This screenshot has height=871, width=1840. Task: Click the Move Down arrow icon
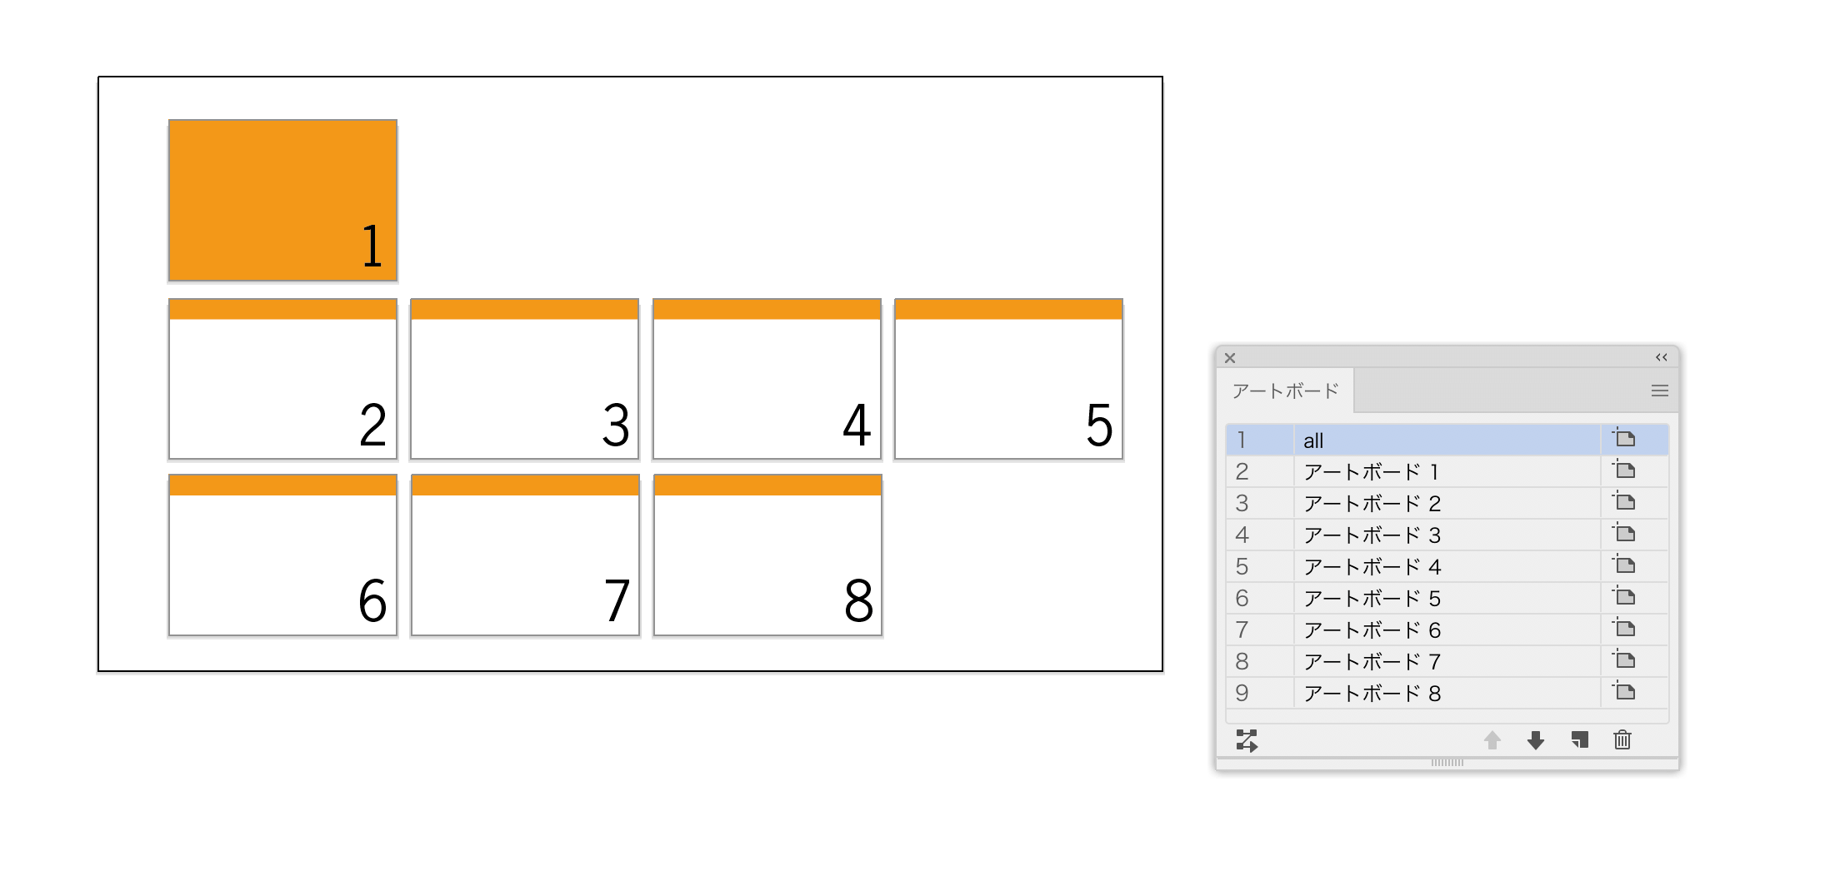pyautogui.click(x=1536, y=740)
